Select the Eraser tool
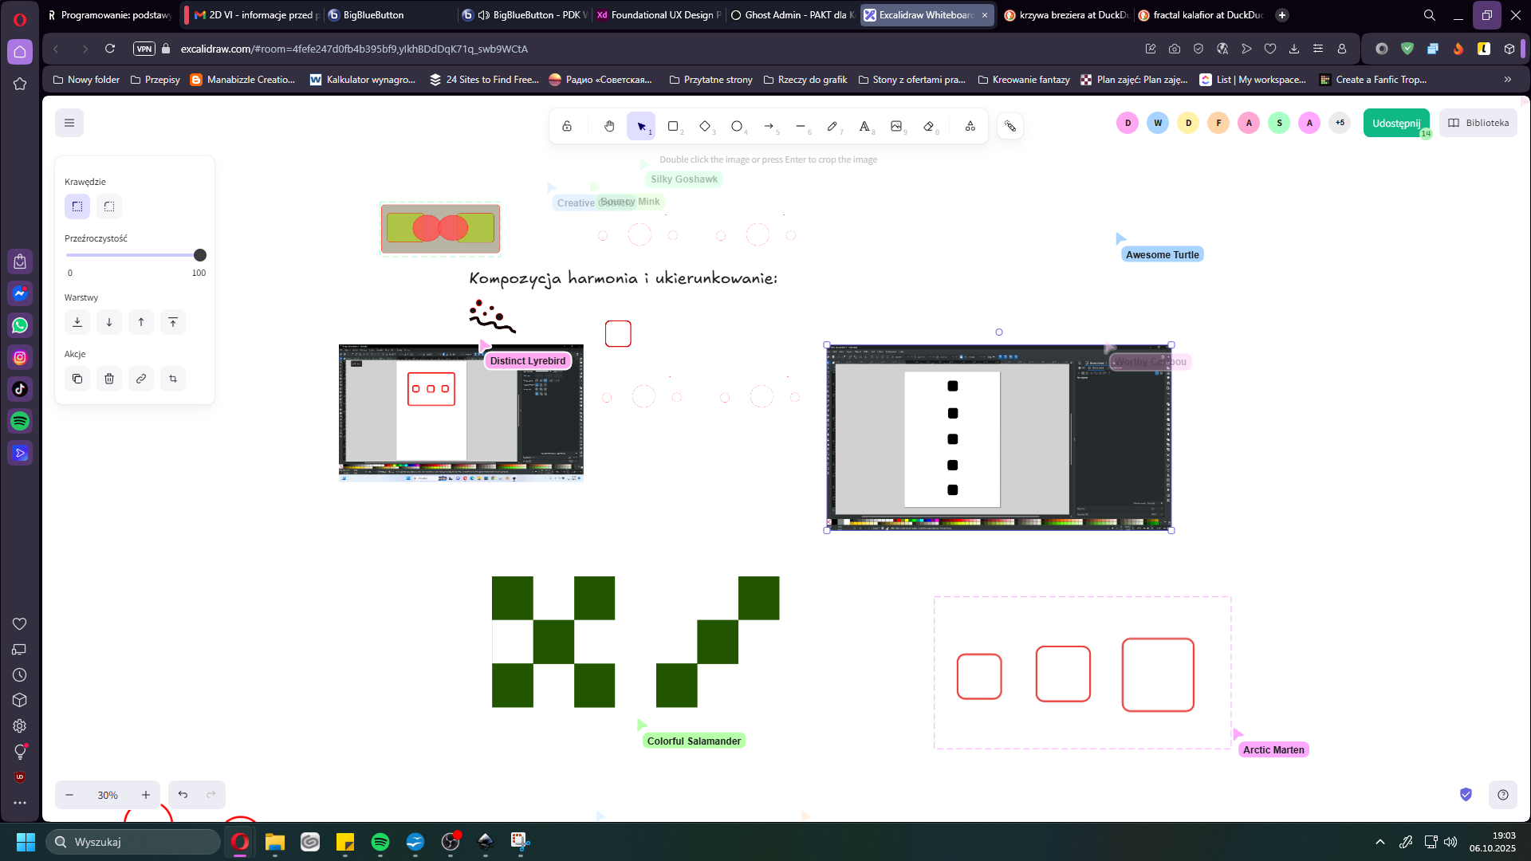Image resolution: width=1531 pixels, height=861 pixels. pos(928,126)
